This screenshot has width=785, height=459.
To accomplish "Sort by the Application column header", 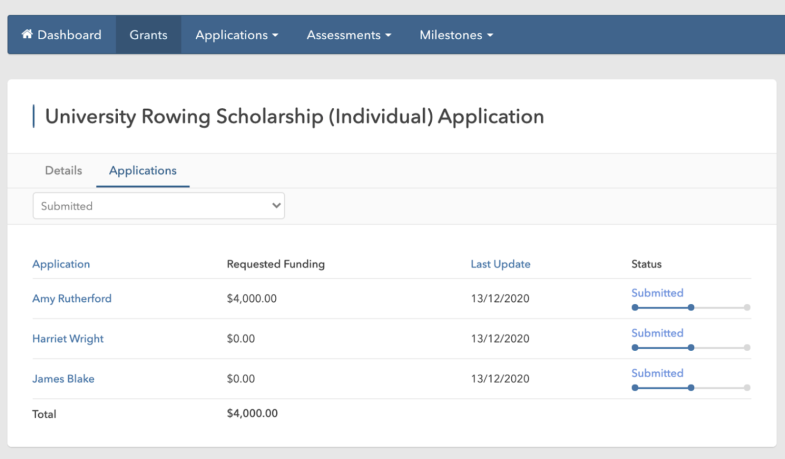I will (61, 264).
